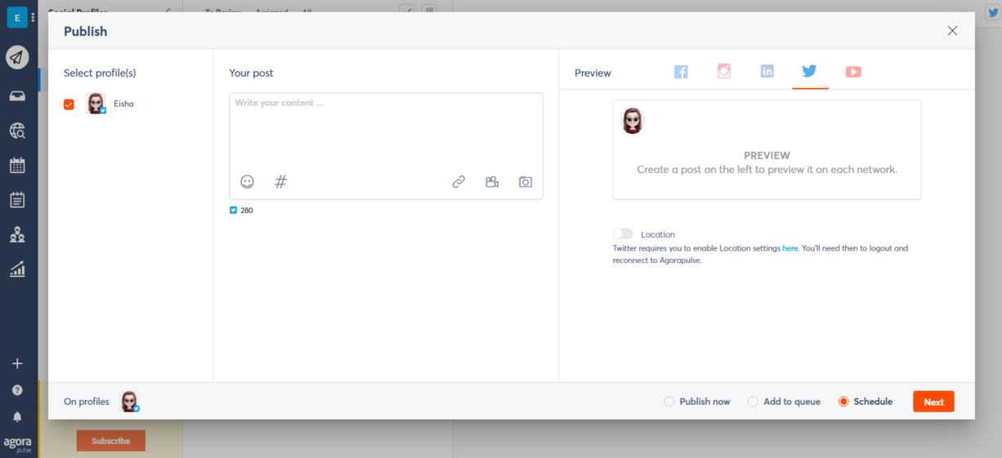The width and height of the screenshot is (1002, 458).
Task: Attach a link to the post
Action: tap(459, 182)
